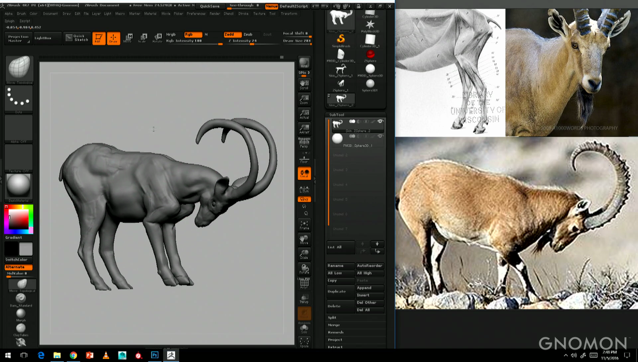Select the Scale transform tool

[141, 37]
